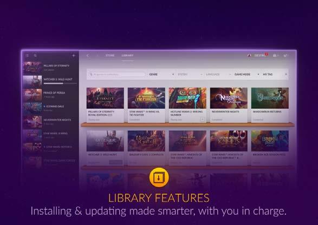The height and width of the screenshot is (225, 318).
Task: Click the plus icon in sidebar header
Action: coord(74,55)
